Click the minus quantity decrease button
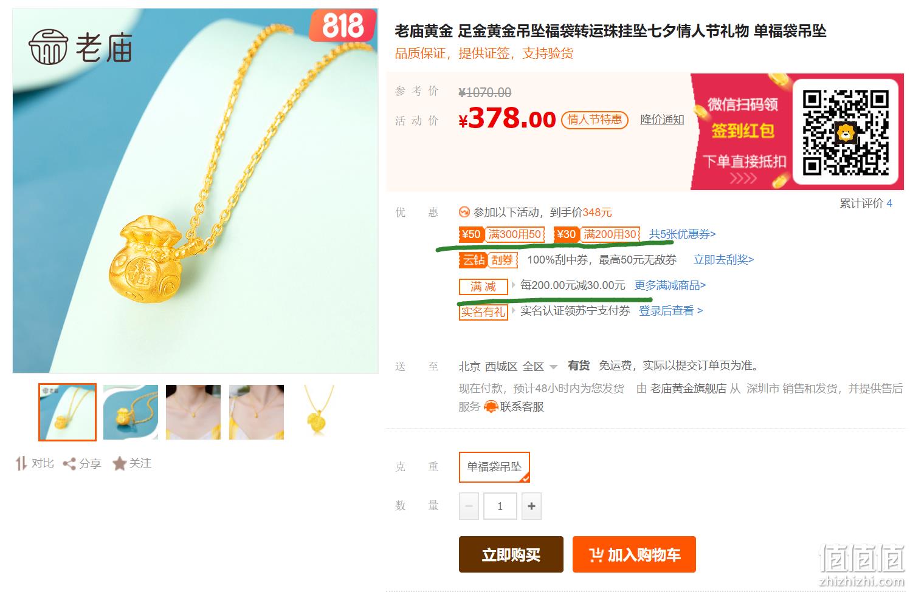This screenshot has width=910, height=592. (x=469, y=506)
